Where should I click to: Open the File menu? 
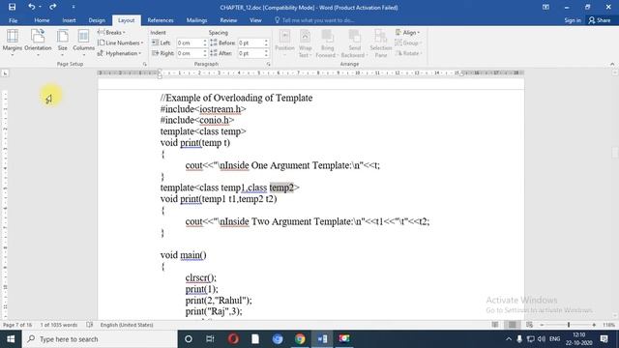click(x=13, y=20)
